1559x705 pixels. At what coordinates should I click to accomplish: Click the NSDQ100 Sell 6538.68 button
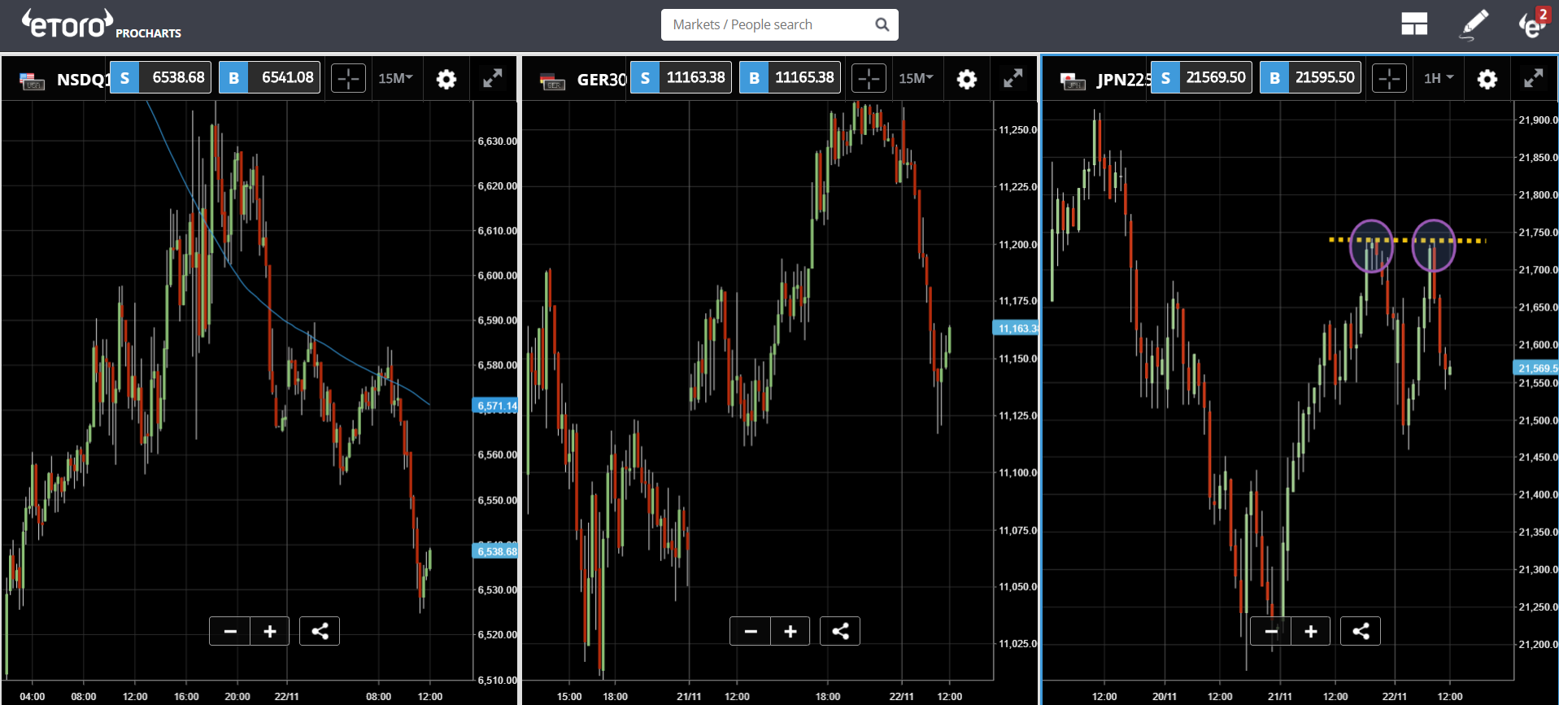(160, 77)
